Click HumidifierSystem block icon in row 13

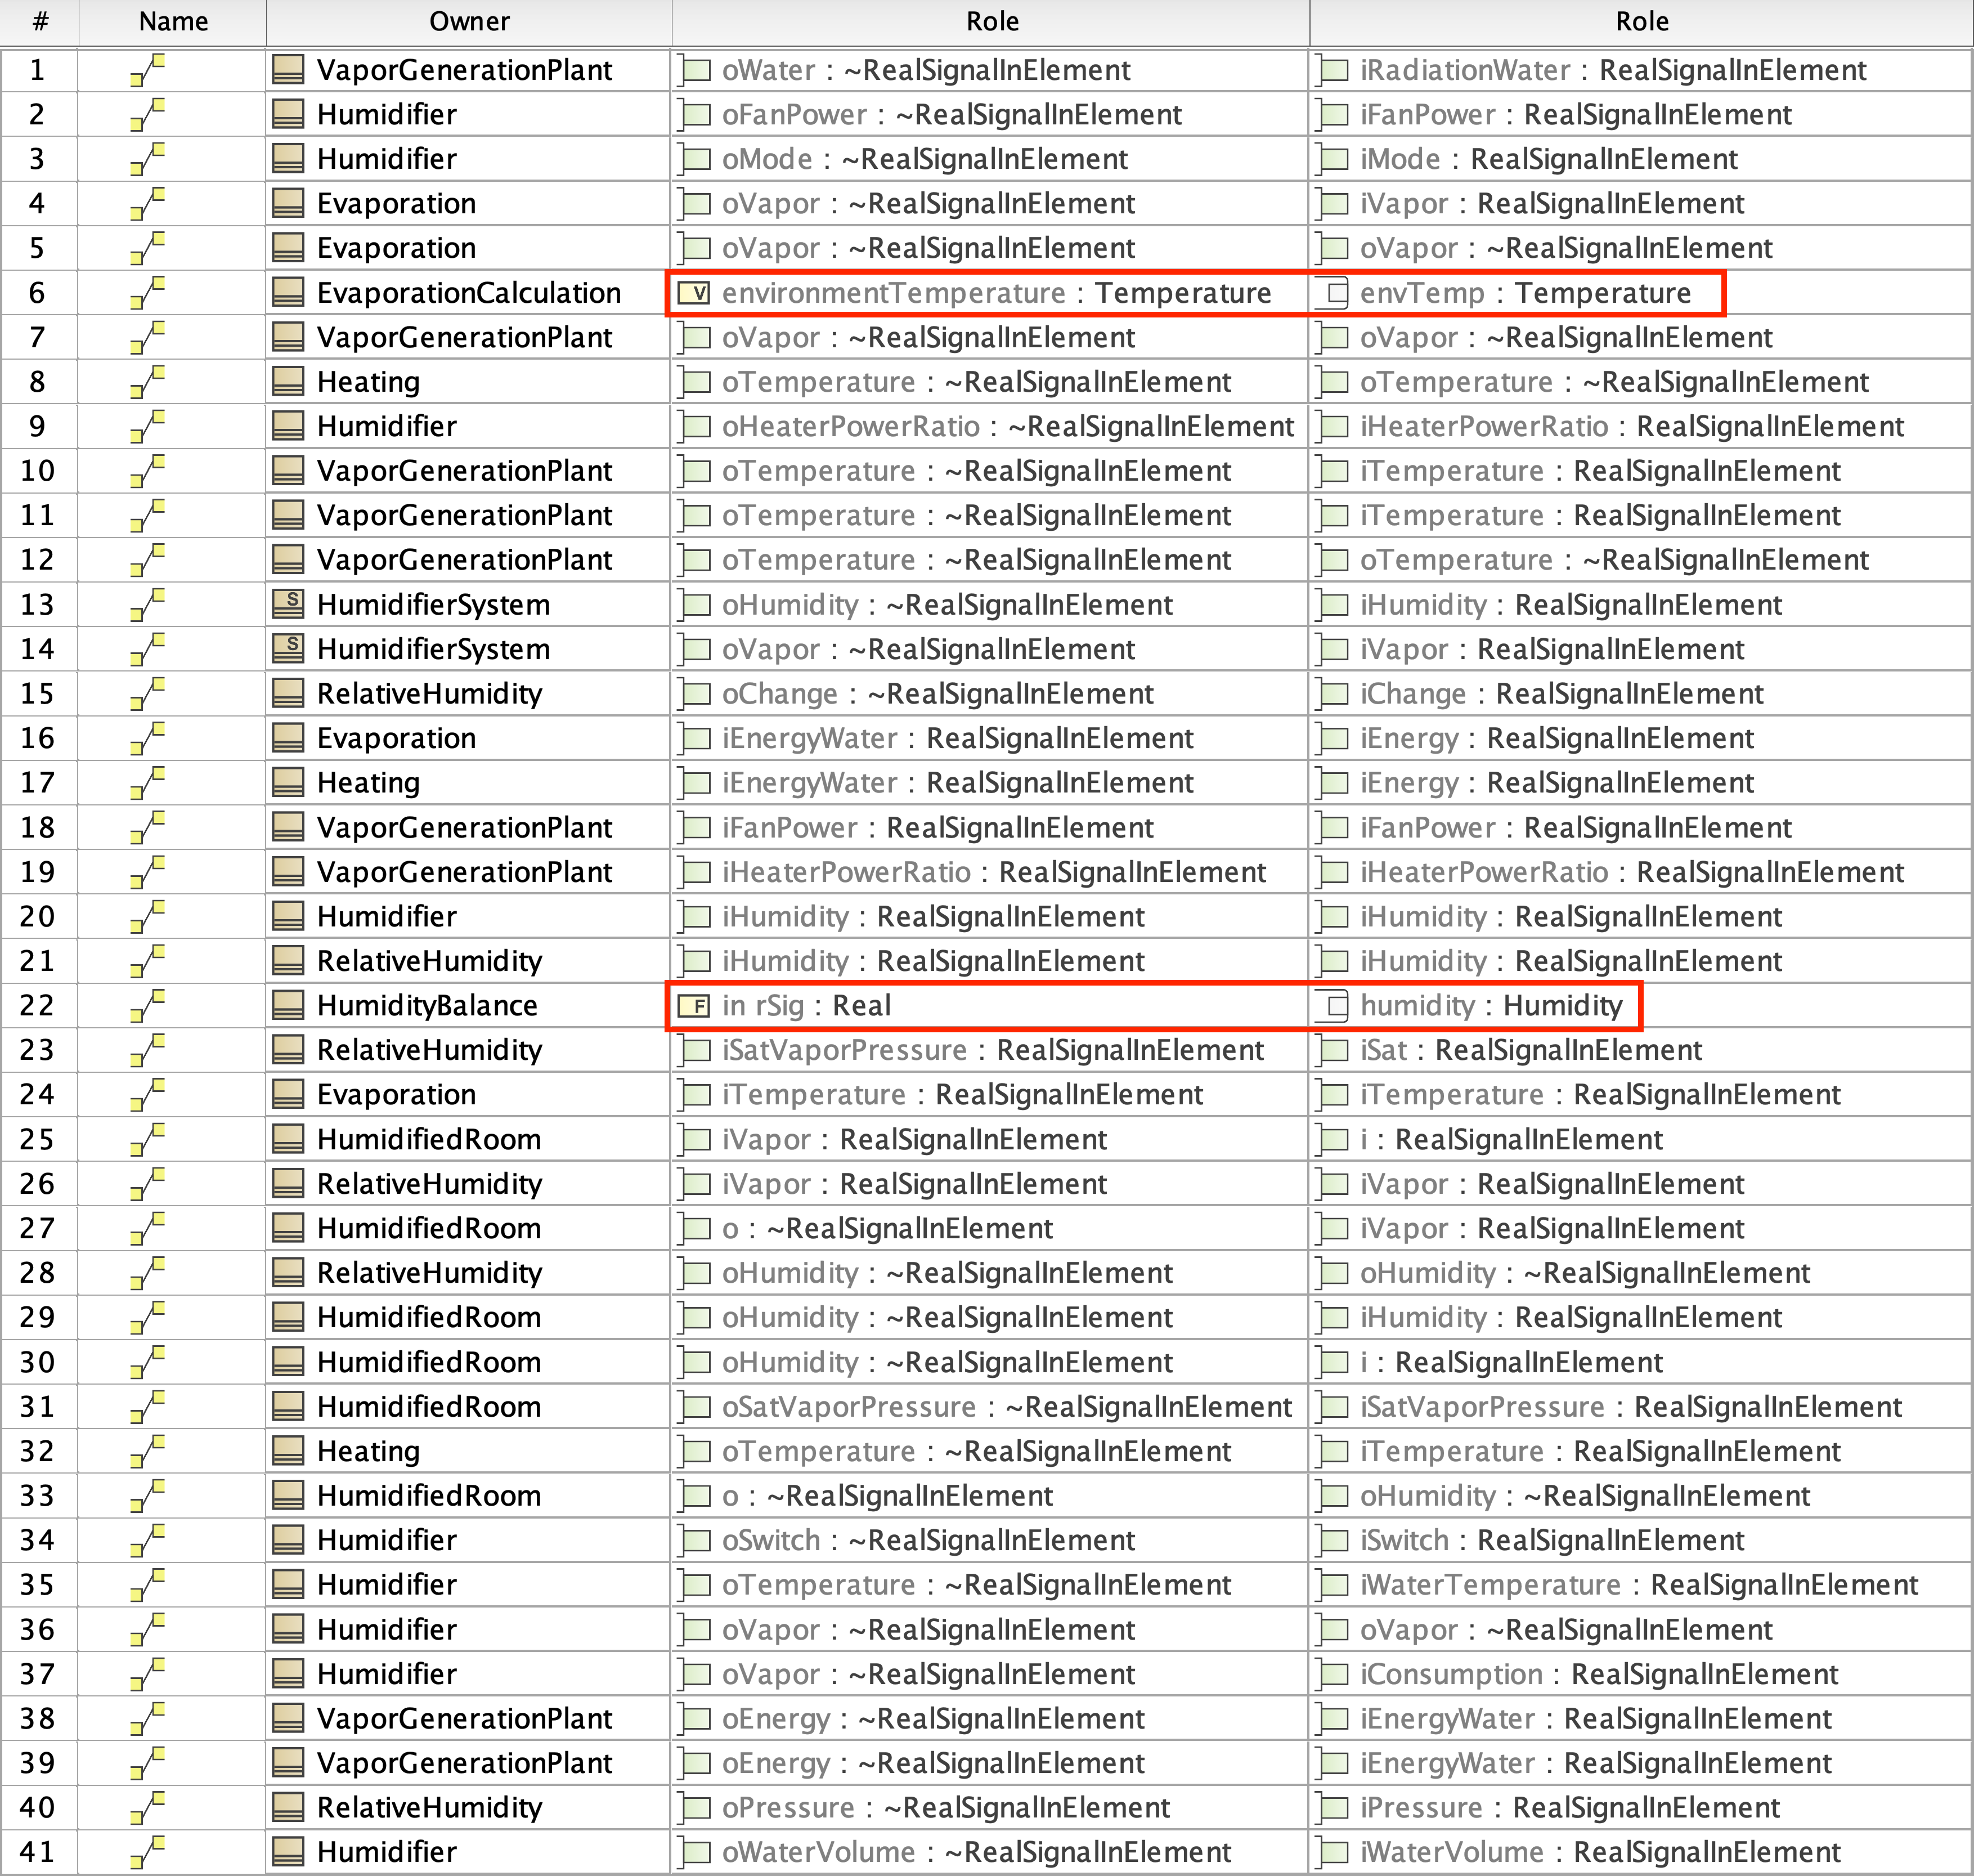pos(289,604)
